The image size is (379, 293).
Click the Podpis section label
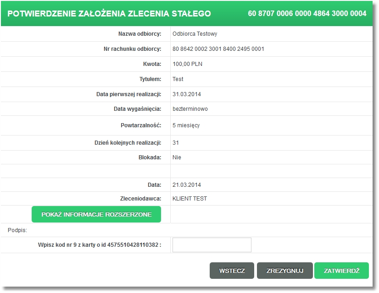[17, 230]
